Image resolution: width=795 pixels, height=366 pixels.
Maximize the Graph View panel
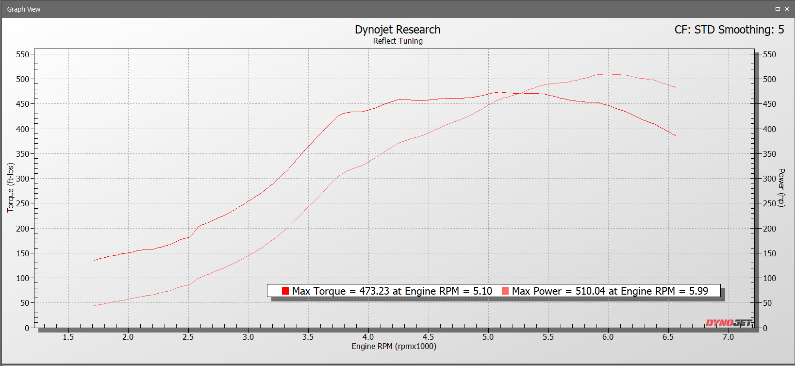click(x=778, y=9)
